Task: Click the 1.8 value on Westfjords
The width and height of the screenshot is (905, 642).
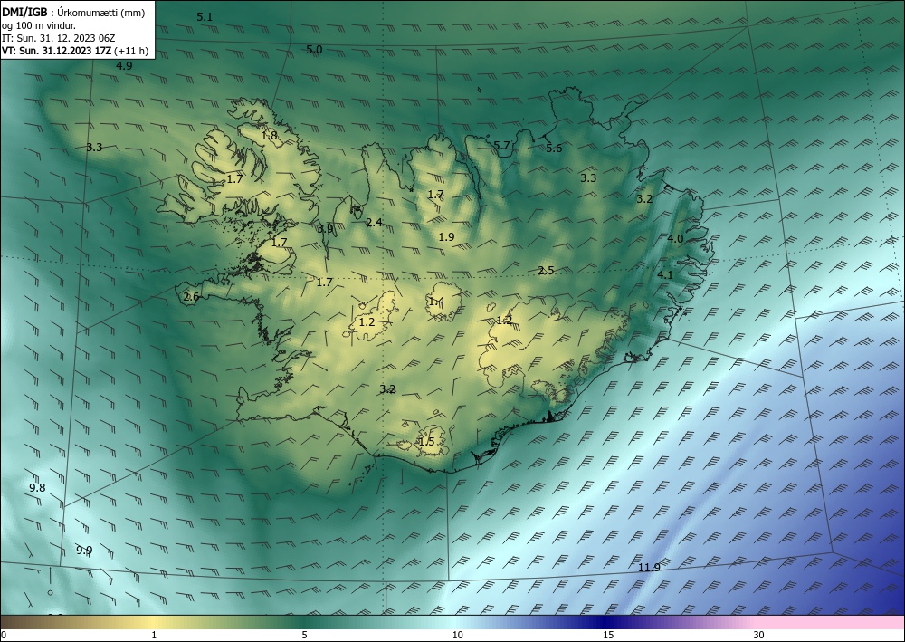Action: [x=270, y=136]
